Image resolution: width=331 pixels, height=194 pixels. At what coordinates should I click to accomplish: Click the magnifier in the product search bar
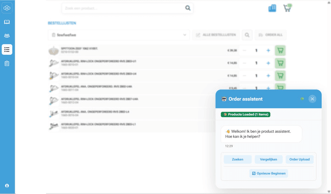(188, 8)
